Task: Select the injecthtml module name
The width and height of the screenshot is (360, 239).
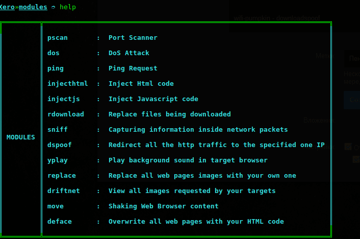Action: 68,84
